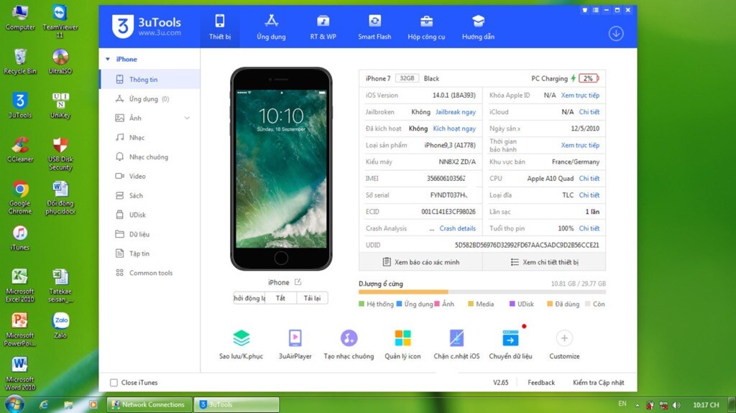Open the title bar list menu icon
Viewport: 736px width, 413px height.
coord(596,10)
